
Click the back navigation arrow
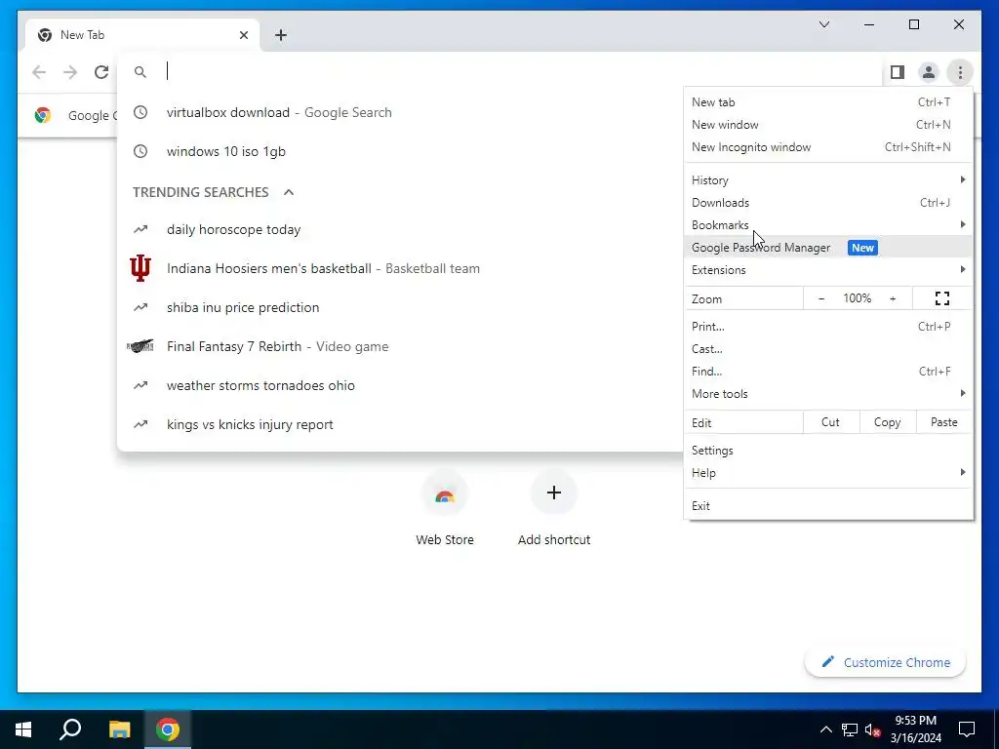39,72
